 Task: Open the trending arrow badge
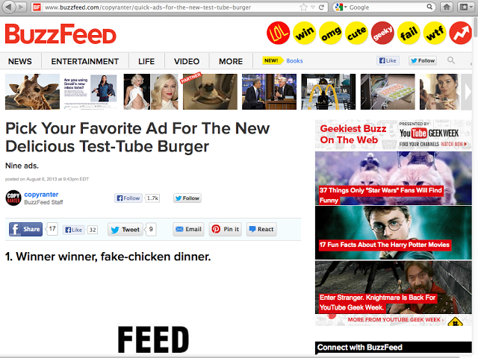pos(460,33)
